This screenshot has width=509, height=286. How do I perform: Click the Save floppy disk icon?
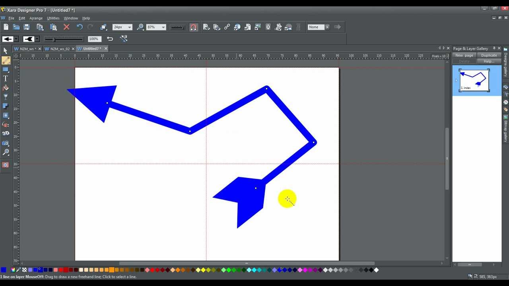point(27,27)
